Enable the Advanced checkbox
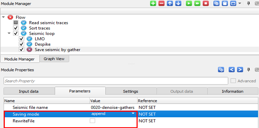 pos(233,81)
